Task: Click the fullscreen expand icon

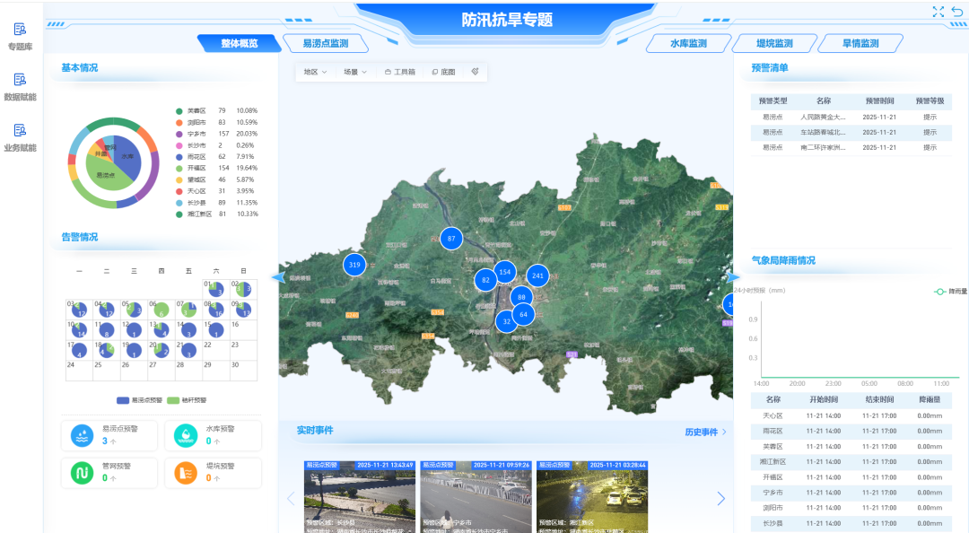Action: (x=938, y=12)
